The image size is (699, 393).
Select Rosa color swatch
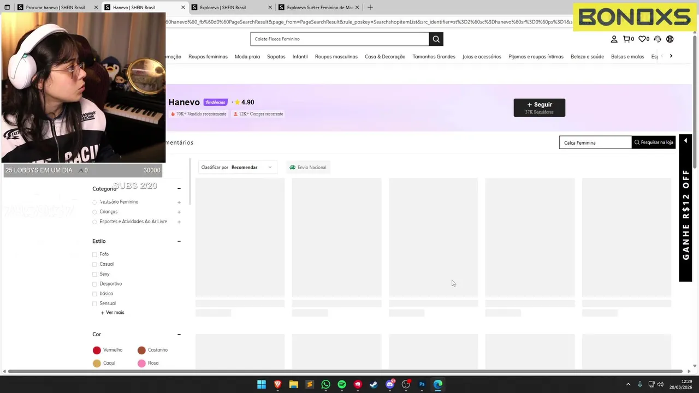(141, 363)
